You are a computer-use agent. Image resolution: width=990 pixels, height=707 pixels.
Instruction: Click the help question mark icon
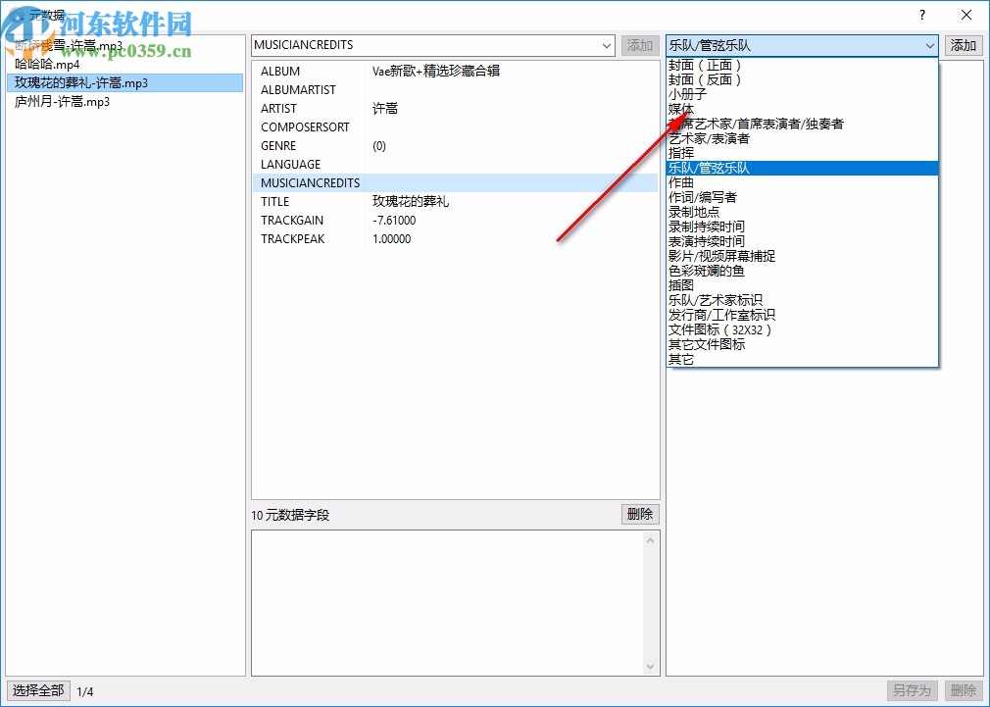pyautogui.click(x=919, y=15)
